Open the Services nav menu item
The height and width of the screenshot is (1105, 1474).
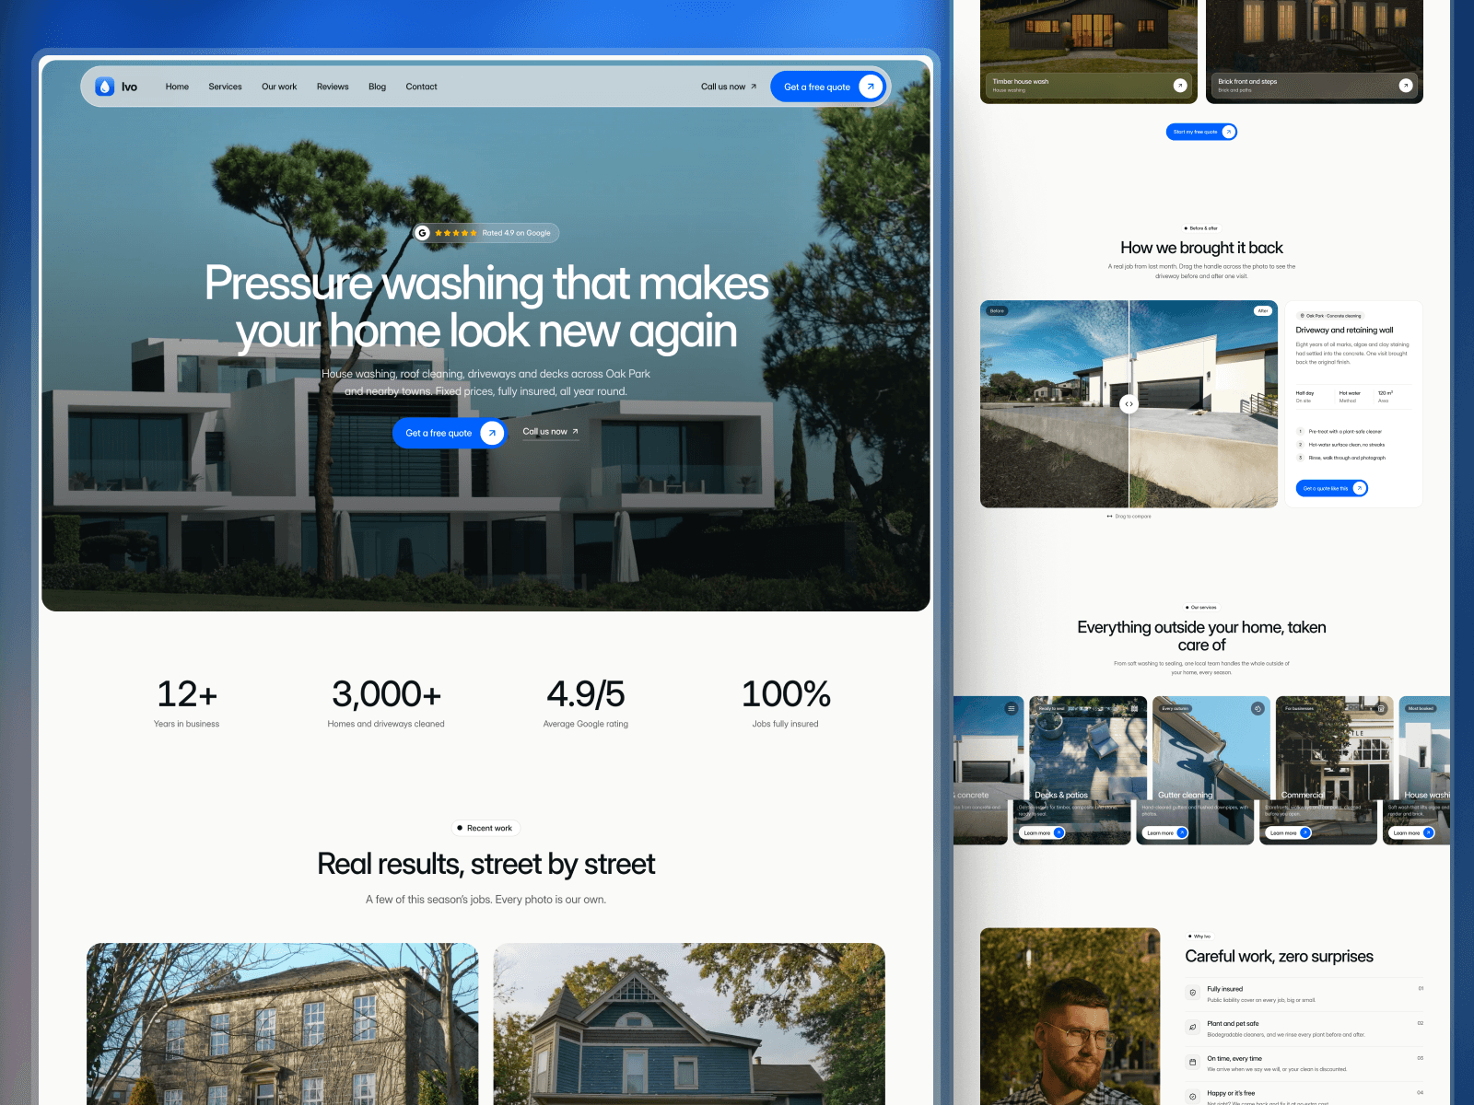[225, 87]
